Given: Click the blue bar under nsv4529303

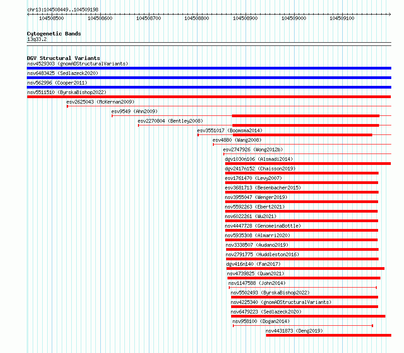Looking at the screenshot, I should (209, 68).
